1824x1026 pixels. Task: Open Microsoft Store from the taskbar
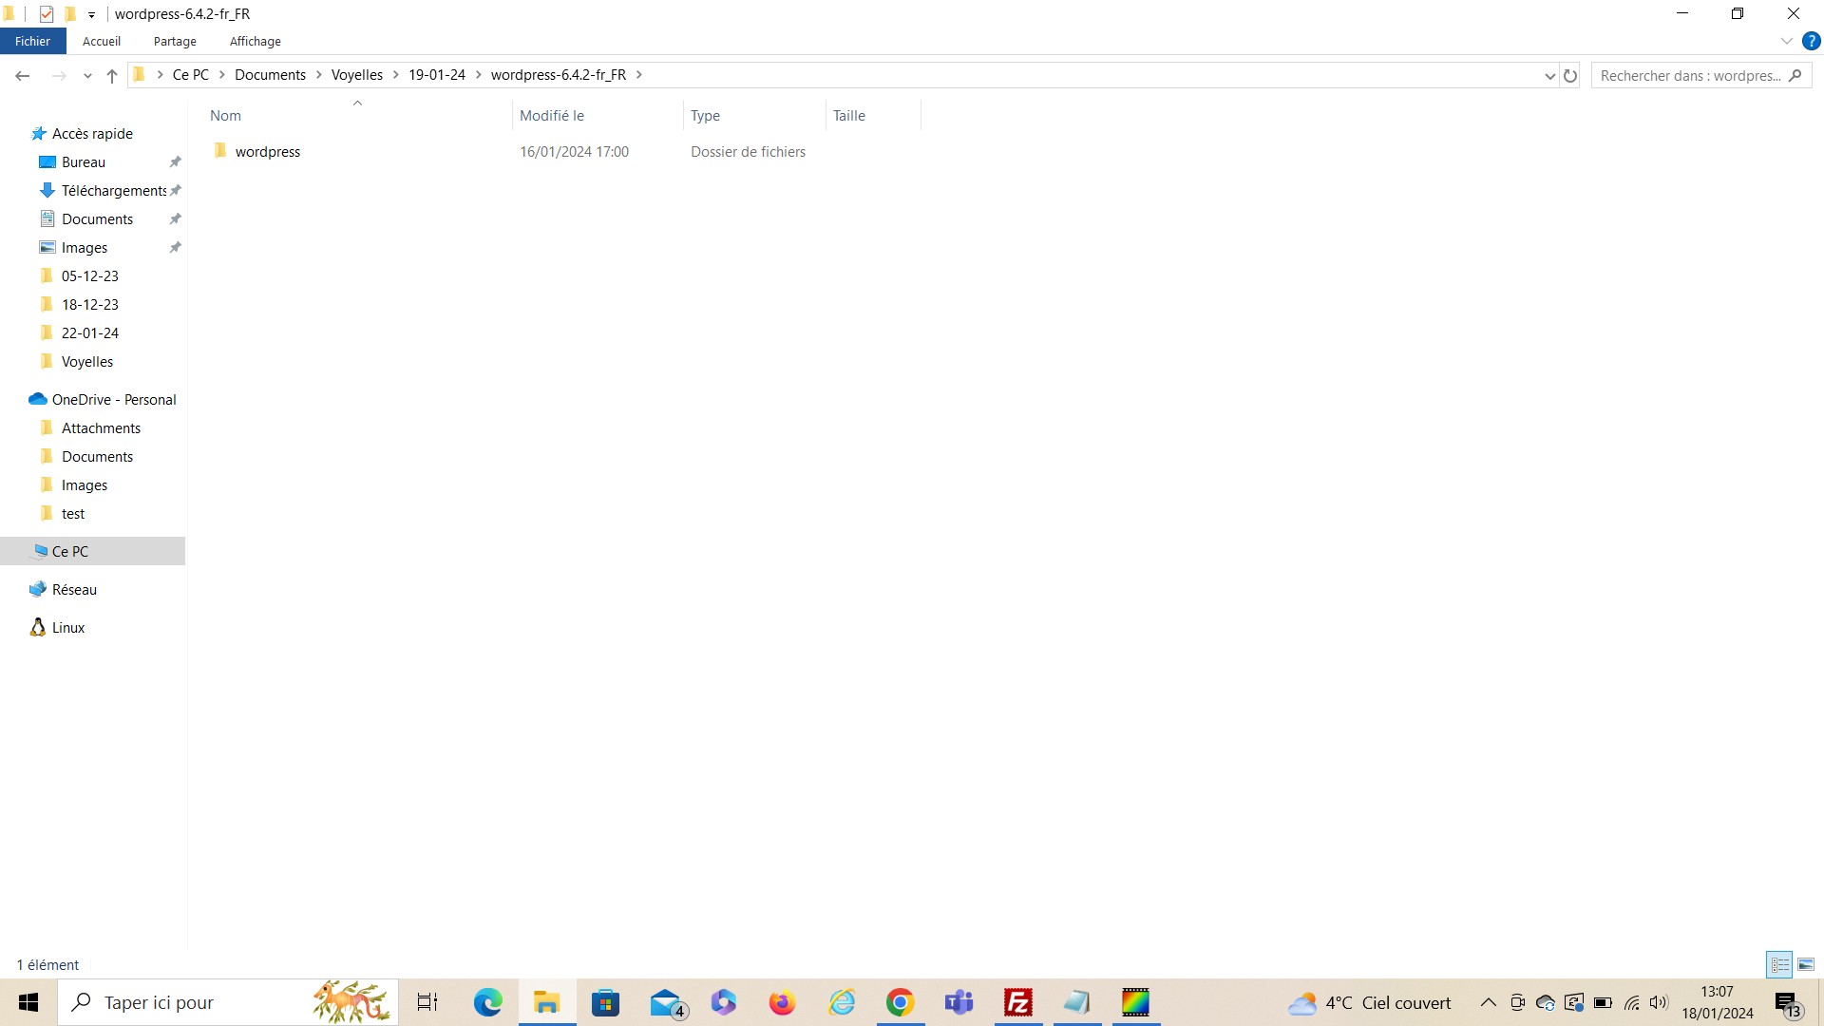pos(605,1002)
